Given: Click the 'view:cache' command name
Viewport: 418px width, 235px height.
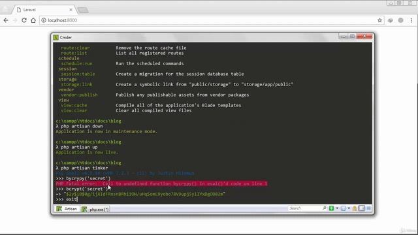Looking at the screenshot, I should click(74, 105).
